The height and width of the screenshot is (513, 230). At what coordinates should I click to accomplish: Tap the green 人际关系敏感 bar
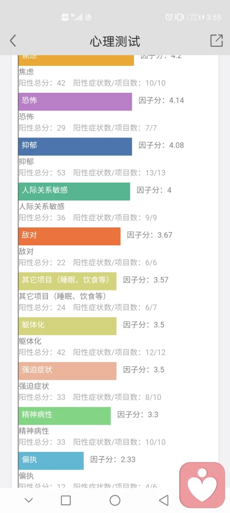pyautogui.click(x=74, y=191)
